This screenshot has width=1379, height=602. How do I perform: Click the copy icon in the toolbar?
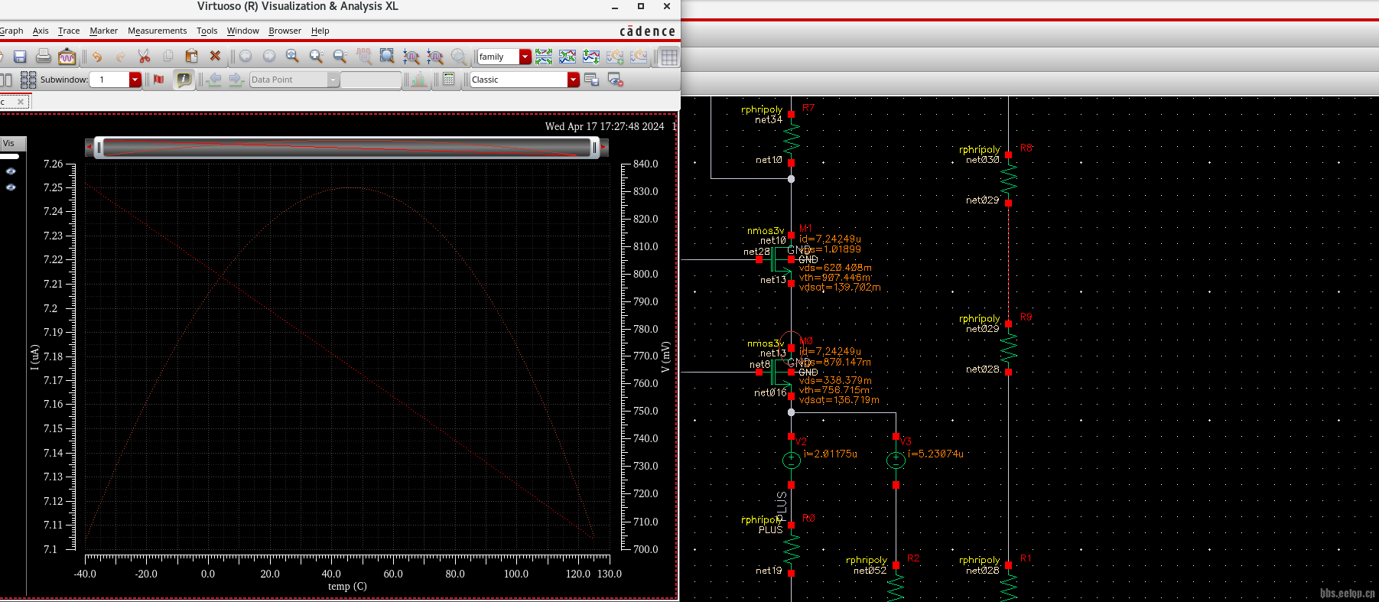(x=168, y=57)
